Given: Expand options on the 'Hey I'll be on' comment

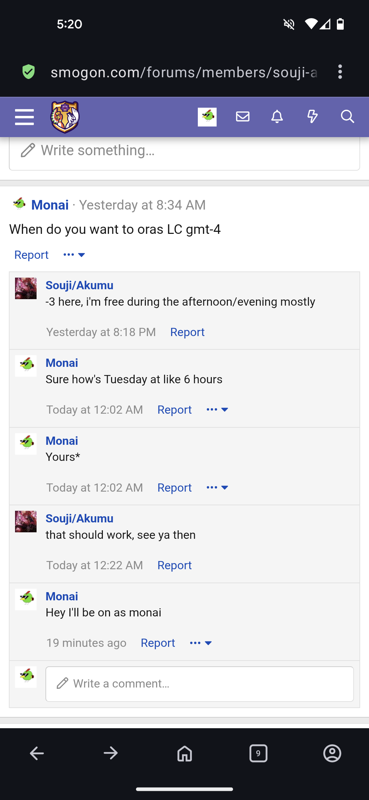Looking at the screenshot, I should (x=201, y=643).
